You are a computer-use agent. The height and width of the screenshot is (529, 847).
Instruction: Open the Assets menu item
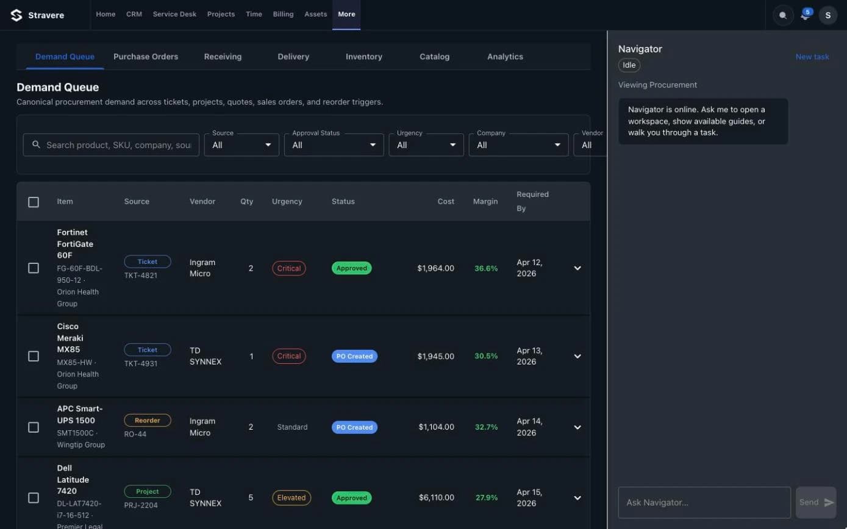point(316,14)
